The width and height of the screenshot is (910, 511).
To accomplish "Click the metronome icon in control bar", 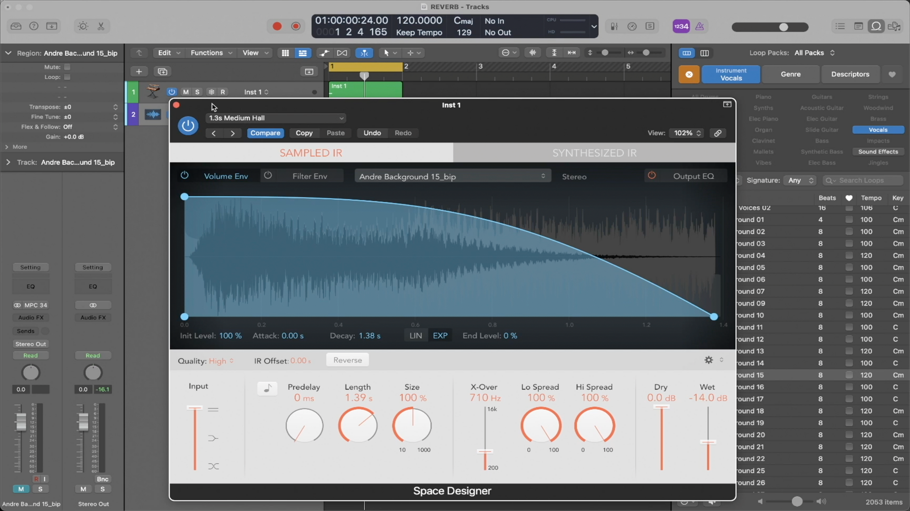I will [700, 26].
